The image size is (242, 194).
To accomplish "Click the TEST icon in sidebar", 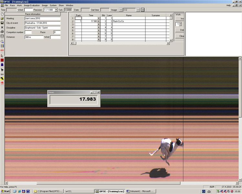I will 2,74.
